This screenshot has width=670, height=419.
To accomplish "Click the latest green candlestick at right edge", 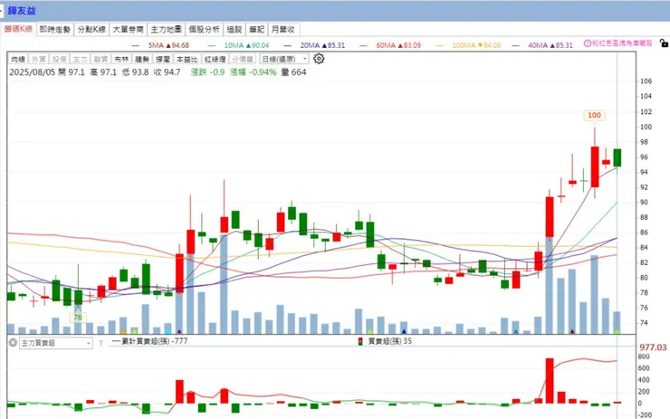I will (617, 157).
